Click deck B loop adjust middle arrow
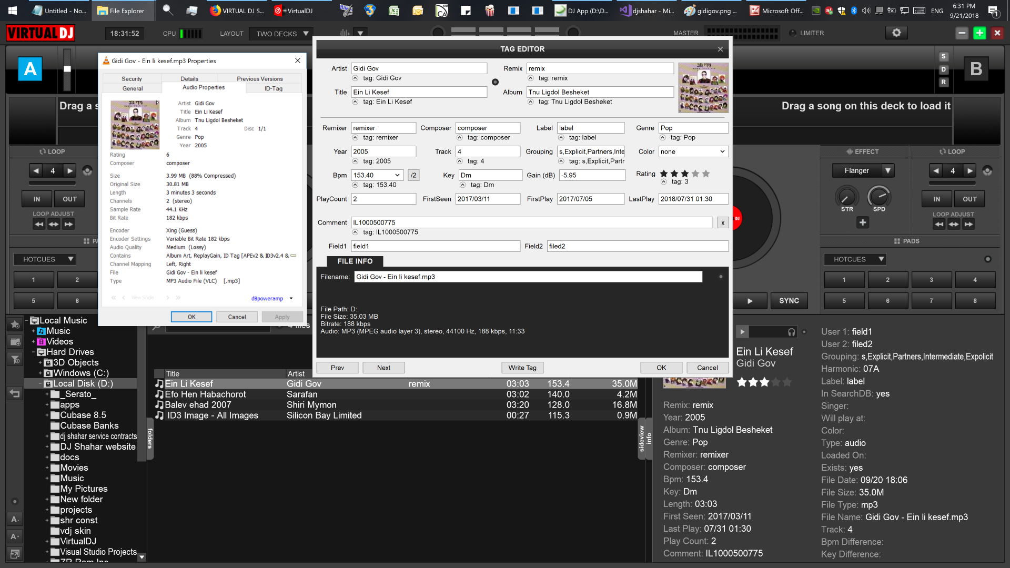 click(954, 225)
